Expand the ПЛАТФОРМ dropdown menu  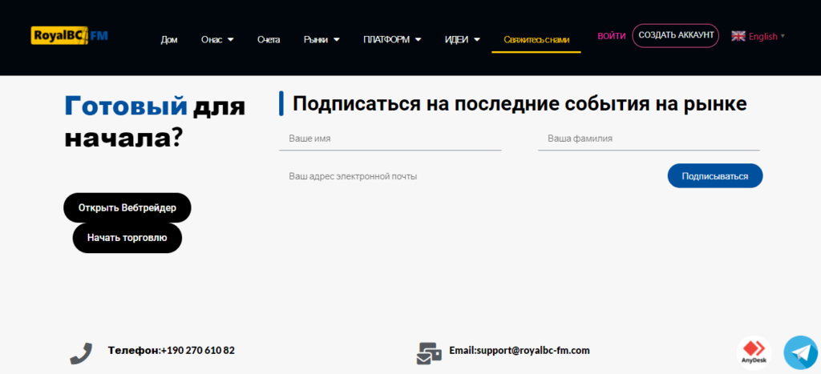[392, 40]
